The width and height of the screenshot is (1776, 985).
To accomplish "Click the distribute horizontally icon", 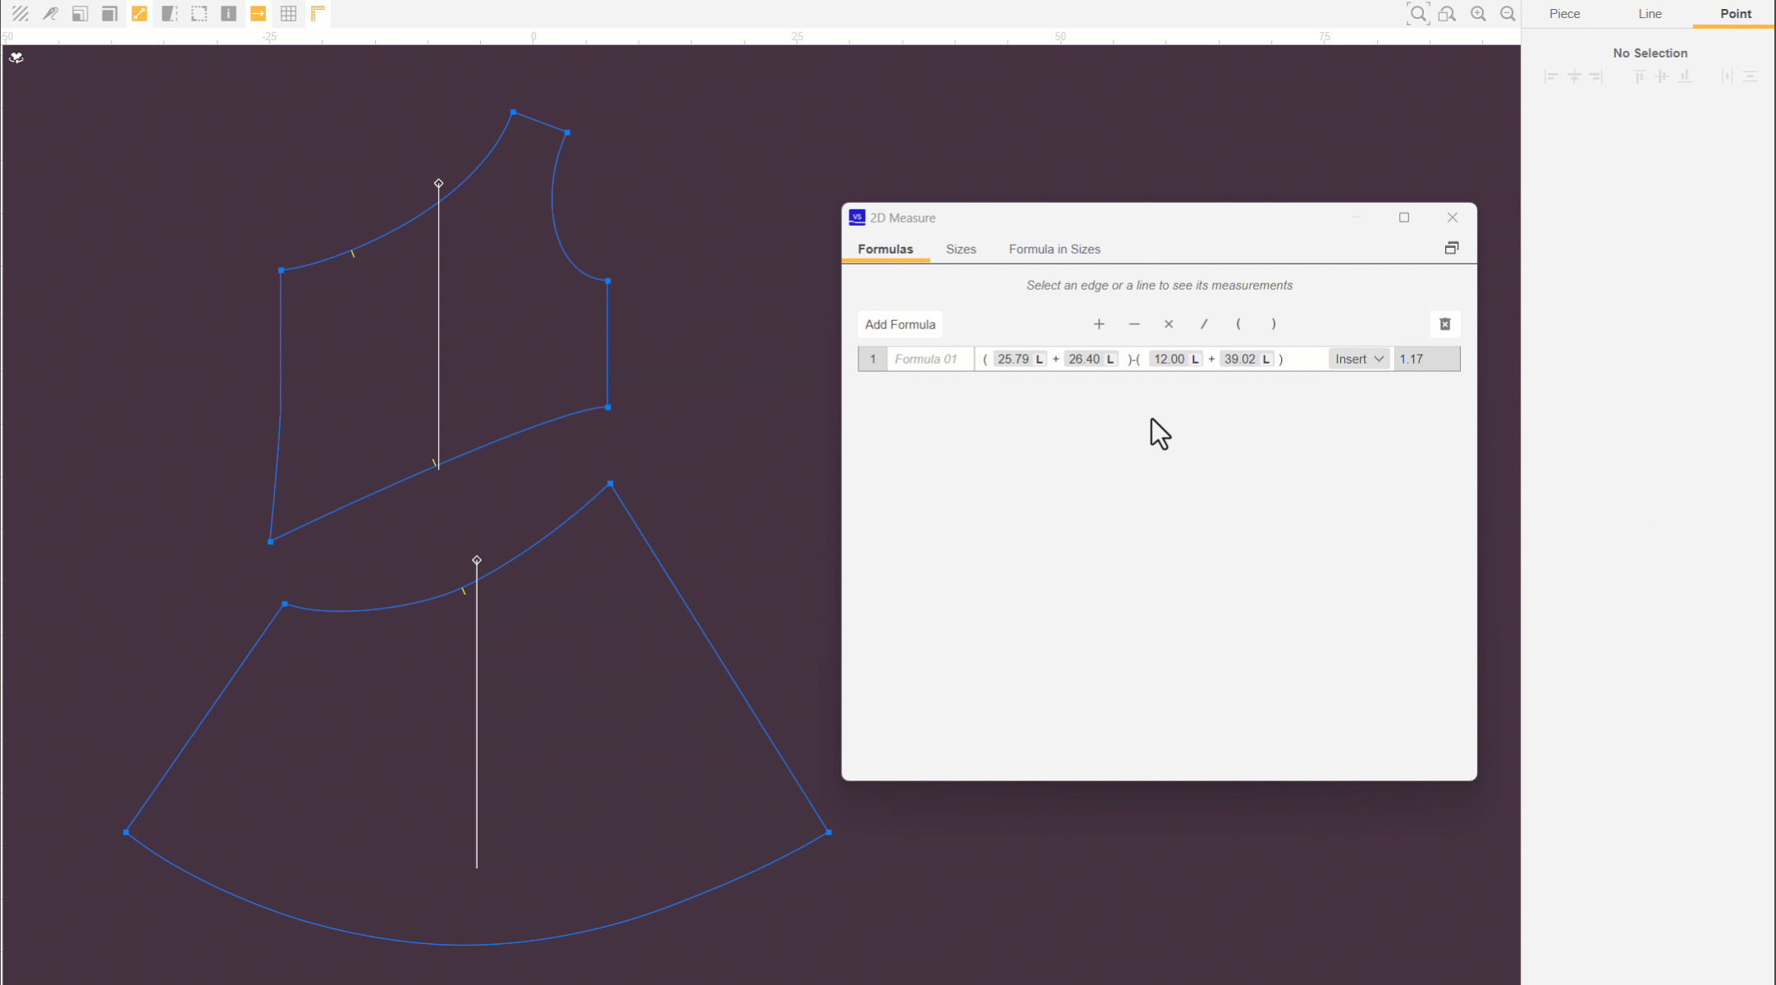I will 1727,76.
